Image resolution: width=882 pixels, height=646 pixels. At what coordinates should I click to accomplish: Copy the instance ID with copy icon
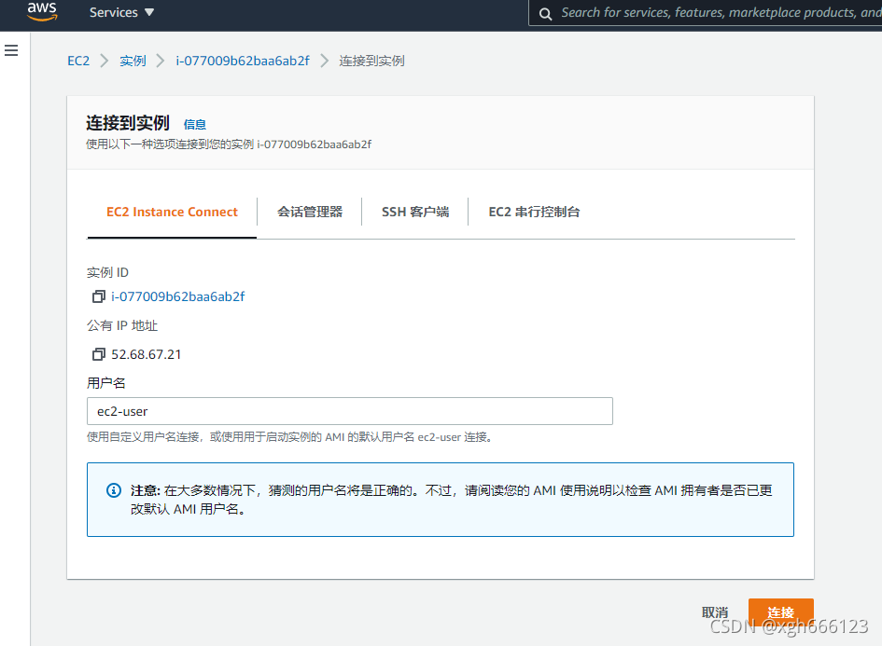98,296
